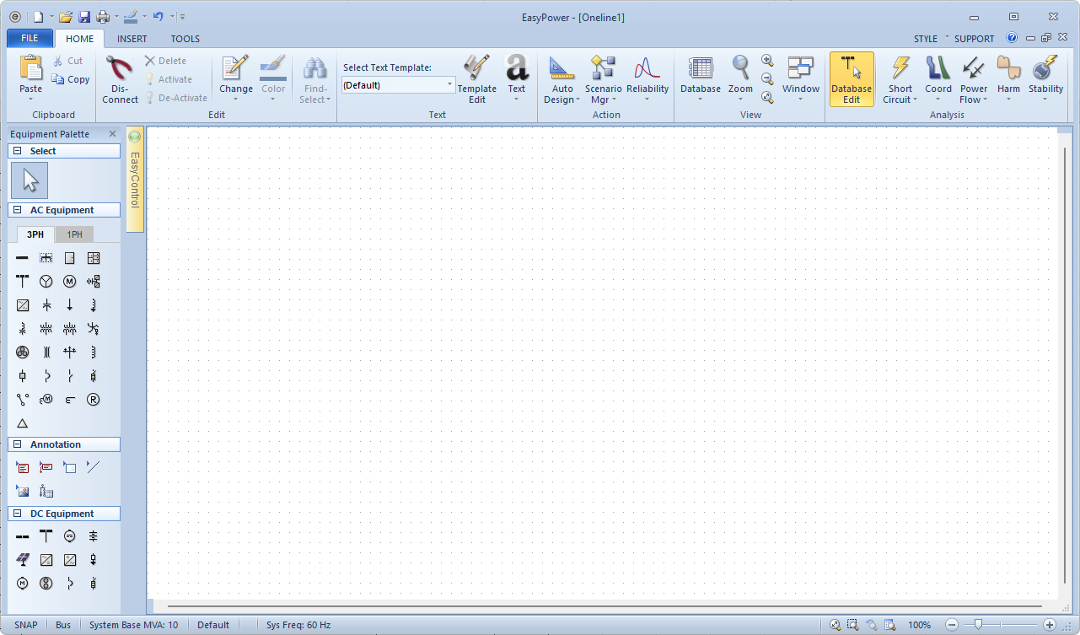Click the Save icon in quick access toolbar

point(84,16)
